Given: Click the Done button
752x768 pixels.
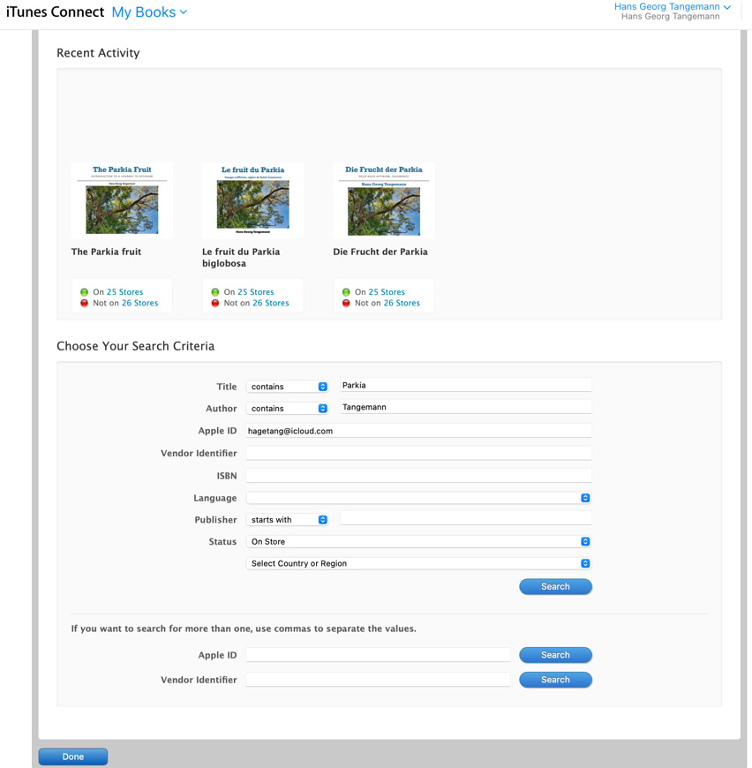Looking at the screenshot, I should (x=73, y=757).
